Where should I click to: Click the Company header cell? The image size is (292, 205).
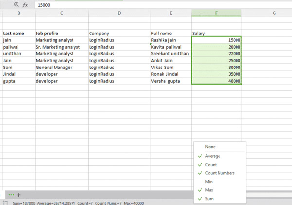[119, 33]
